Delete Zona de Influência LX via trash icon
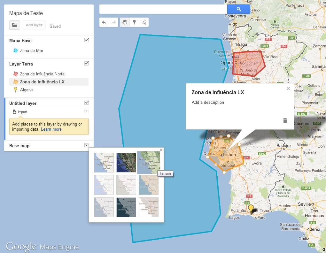326x253 pixels. click(x=285, y=121)
